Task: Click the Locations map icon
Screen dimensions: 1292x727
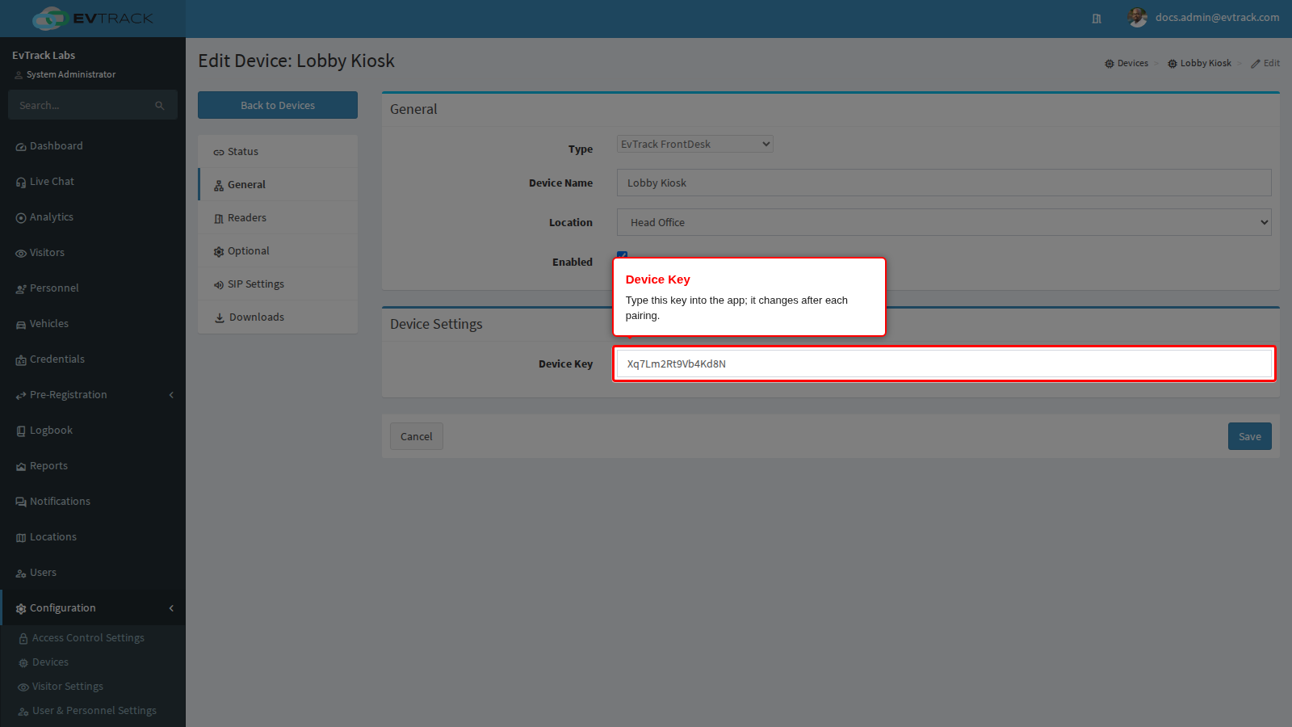Action: tap(21, 538)
